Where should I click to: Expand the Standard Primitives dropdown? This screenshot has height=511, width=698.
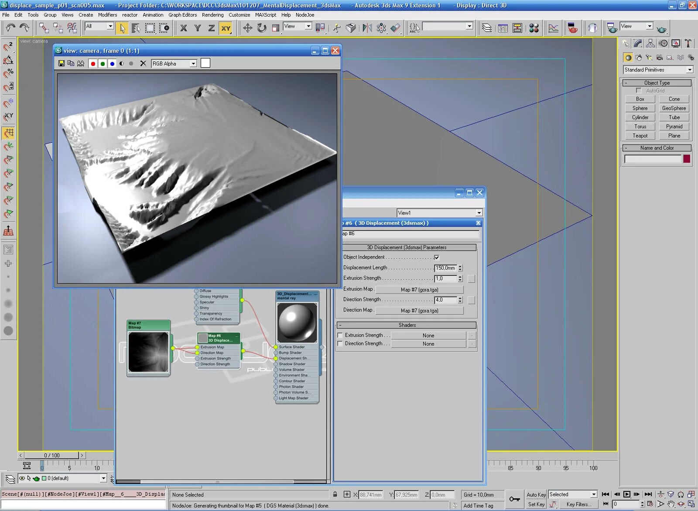[689, 70]
